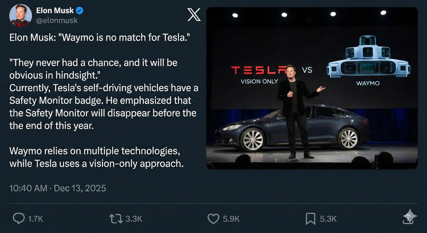The height and width of the screenshot is (233, 427).
Task: Click the red Tesla logo in the photo
Action: pyautogui.click(x=258, y=70)
